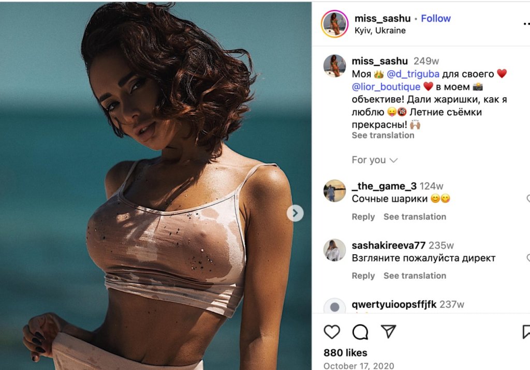530x370 pixels.
Task: Expand the For you comments filter
Action: [x=375, y=160]
